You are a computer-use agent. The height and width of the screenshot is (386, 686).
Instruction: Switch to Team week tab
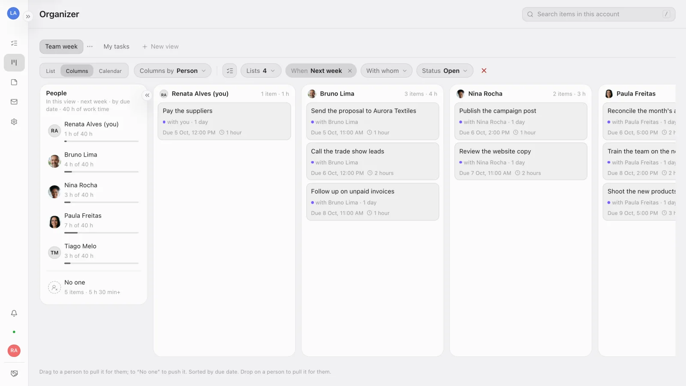coord(61,47)
